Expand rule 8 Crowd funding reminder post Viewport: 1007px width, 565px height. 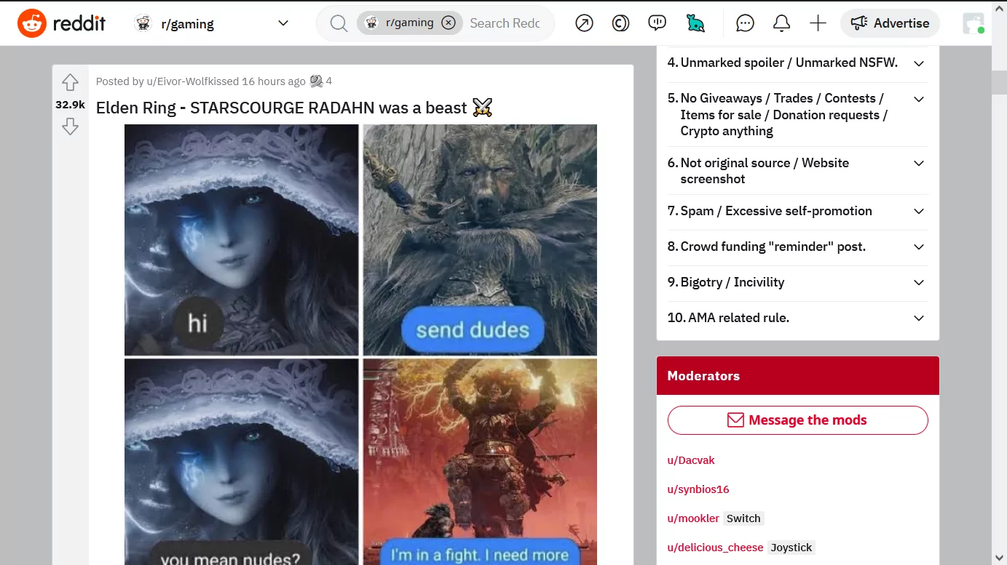point(798,247)
